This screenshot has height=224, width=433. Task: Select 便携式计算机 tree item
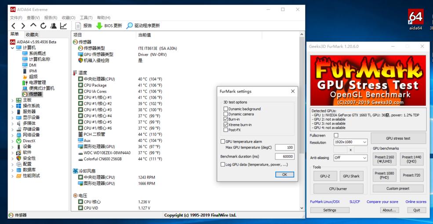42,88
